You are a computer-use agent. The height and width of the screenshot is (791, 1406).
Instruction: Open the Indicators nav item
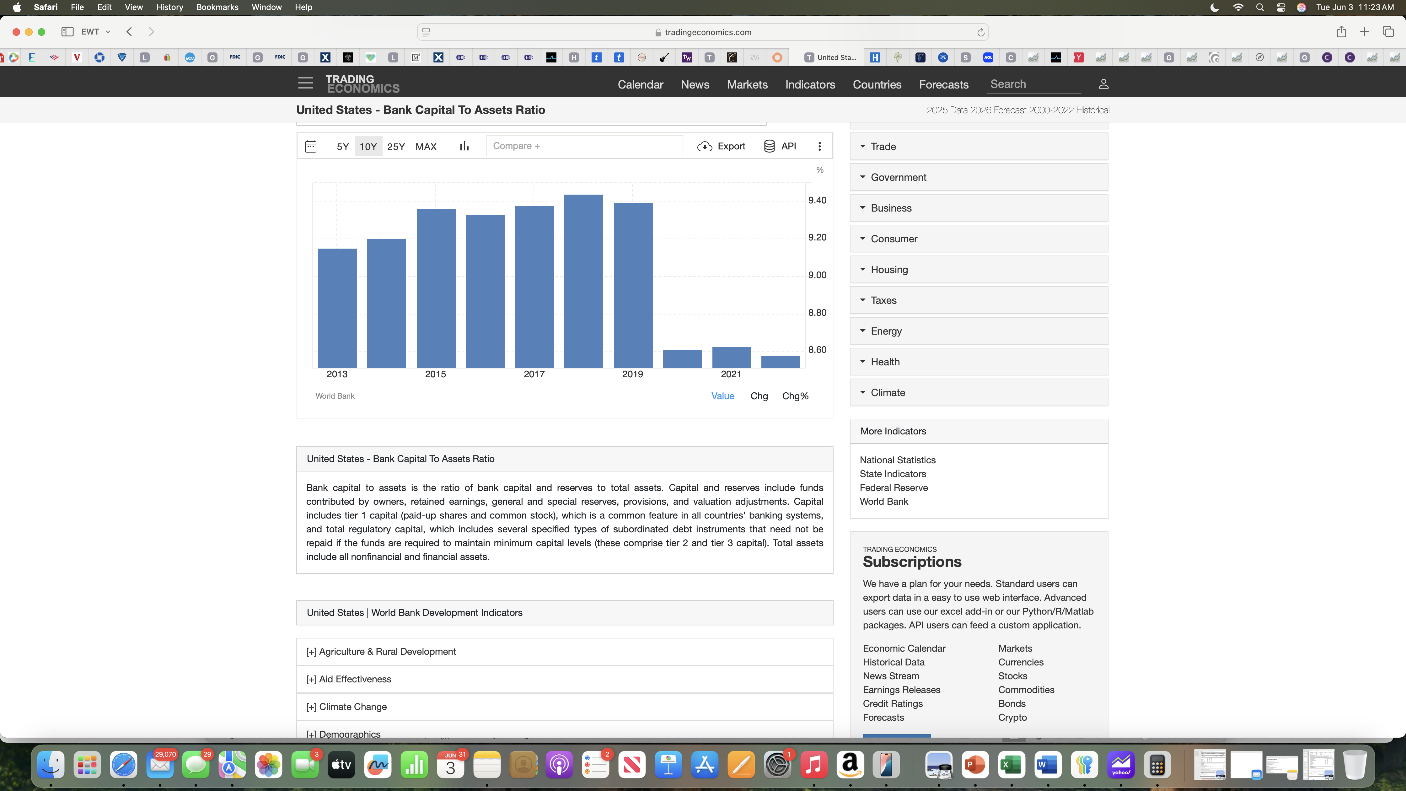[810, 84]
